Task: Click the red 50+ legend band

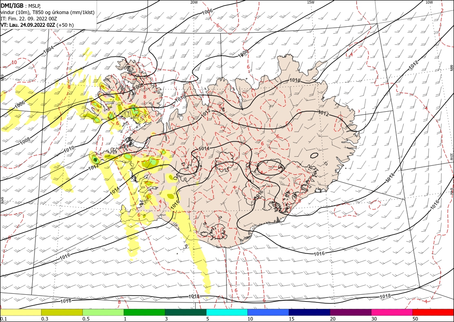Action: [x=433, y=312]
